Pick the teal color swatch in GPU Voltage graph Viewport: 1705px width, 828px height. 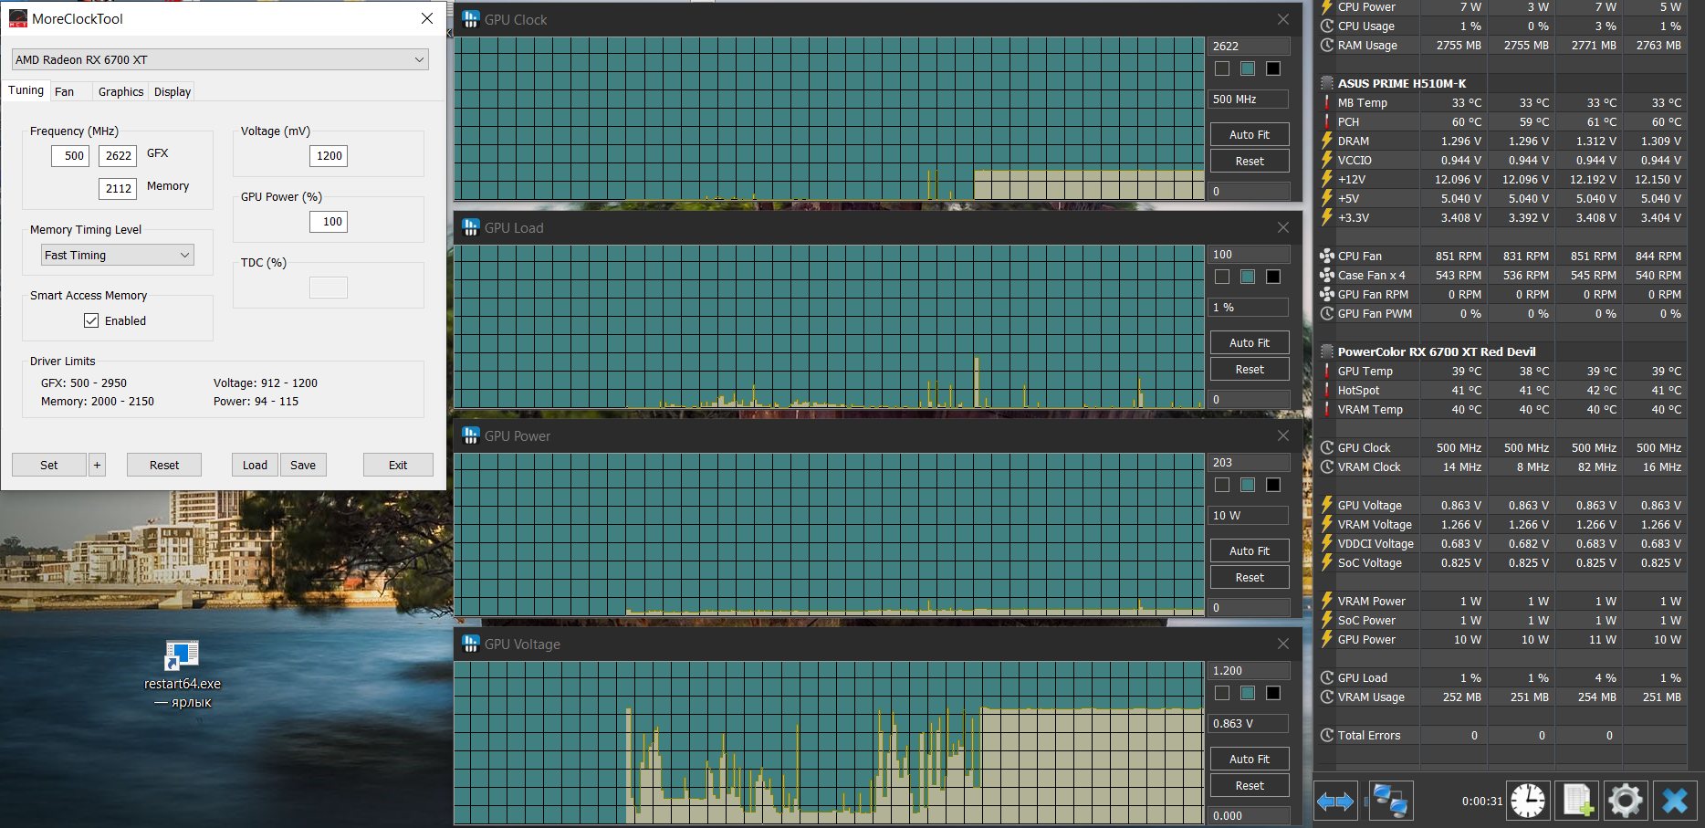(1248, 693)
